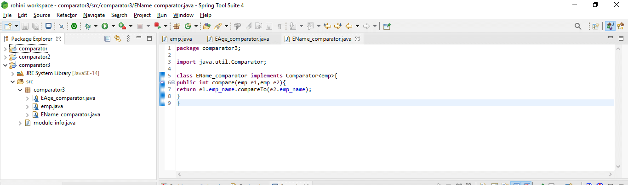
Task: Click the Next Annotation icon
Action: tap(293, 26)
